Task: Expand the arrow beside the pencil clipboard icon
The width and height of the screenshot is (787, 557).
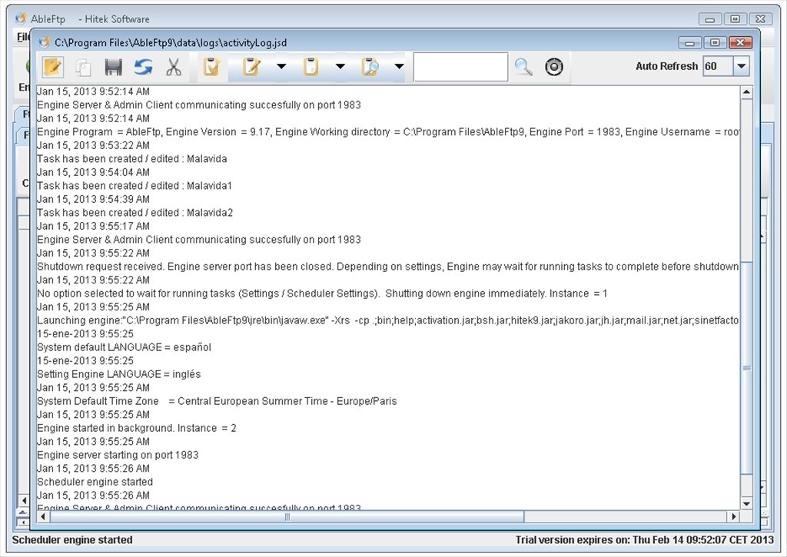Action: (281, 66)
